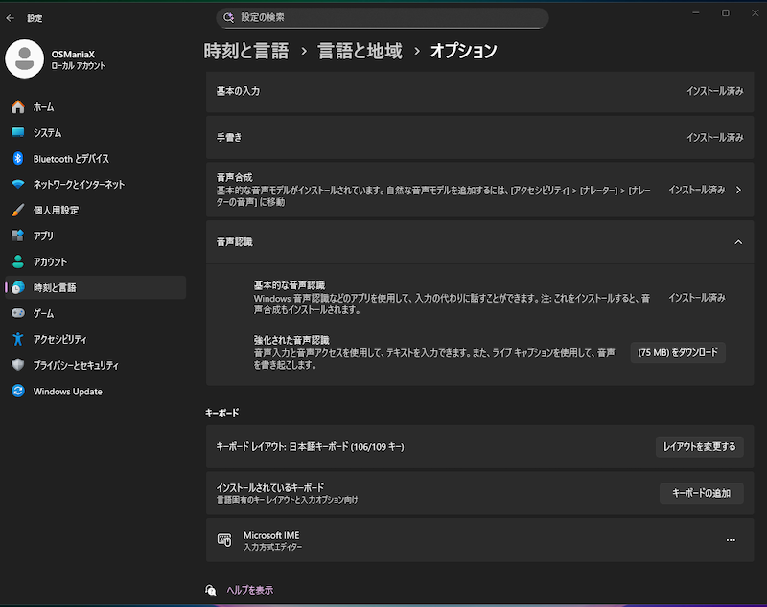The height and width of the screenshot is (607, 767).
Task: Click the 個人用設定 paintbrush icon
Action: click(18, 211)
